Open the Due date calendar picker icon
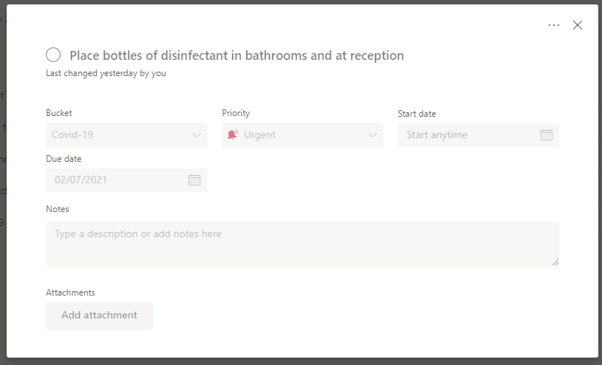602x365 pixels. click(x=195, y=180)
